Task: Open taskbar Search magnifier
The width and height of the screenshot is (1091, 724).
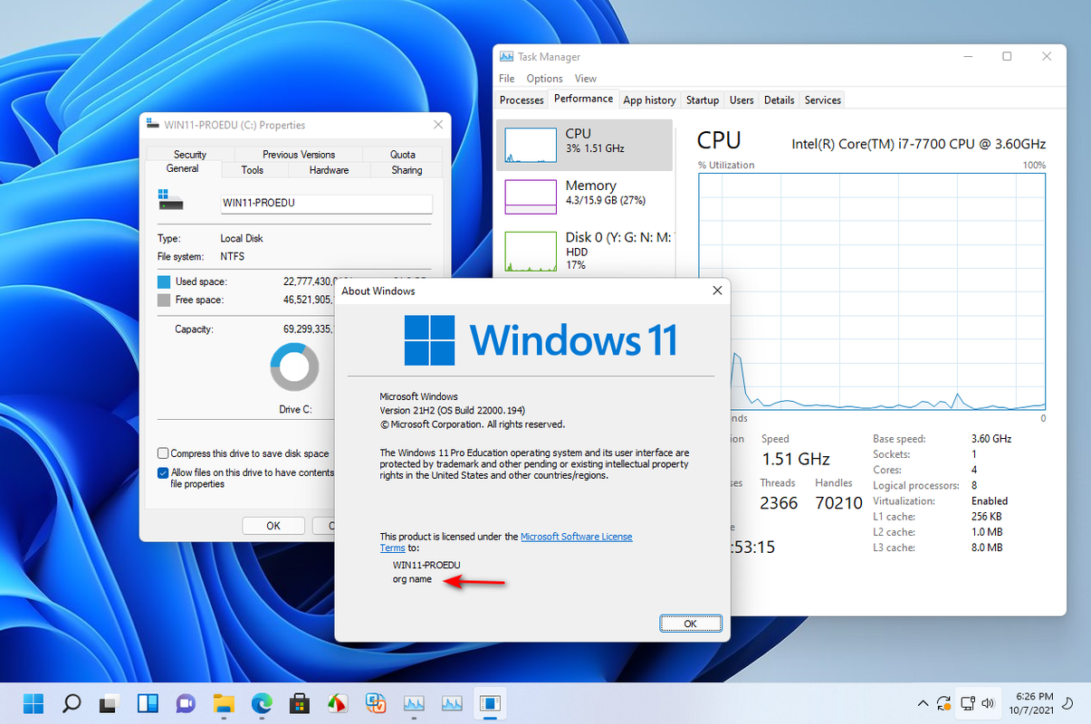Action: click(x=72, y=703)
